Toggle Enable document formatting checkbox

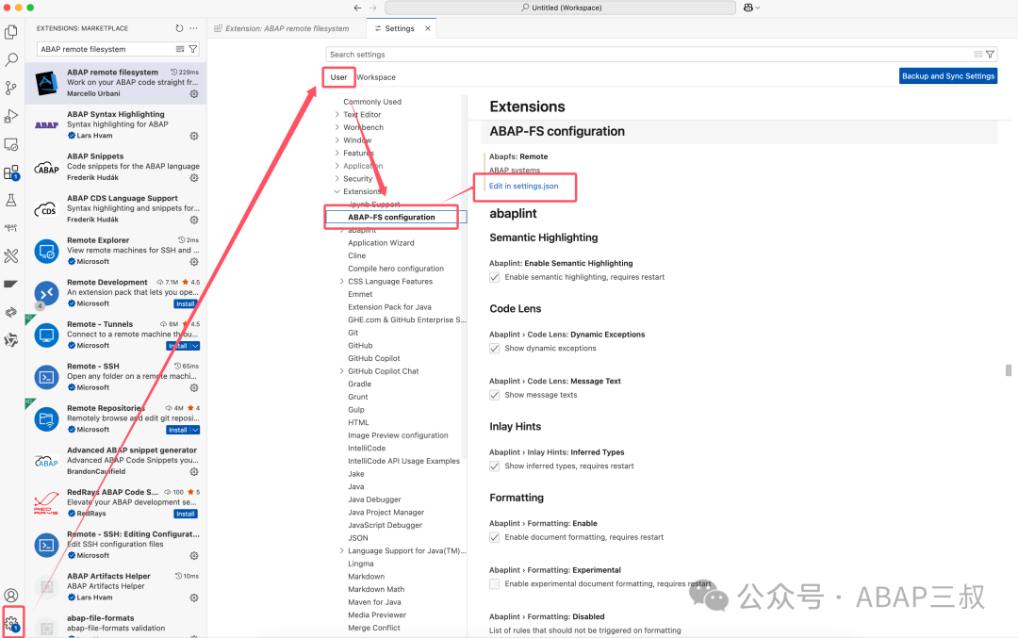coord(495,537)
